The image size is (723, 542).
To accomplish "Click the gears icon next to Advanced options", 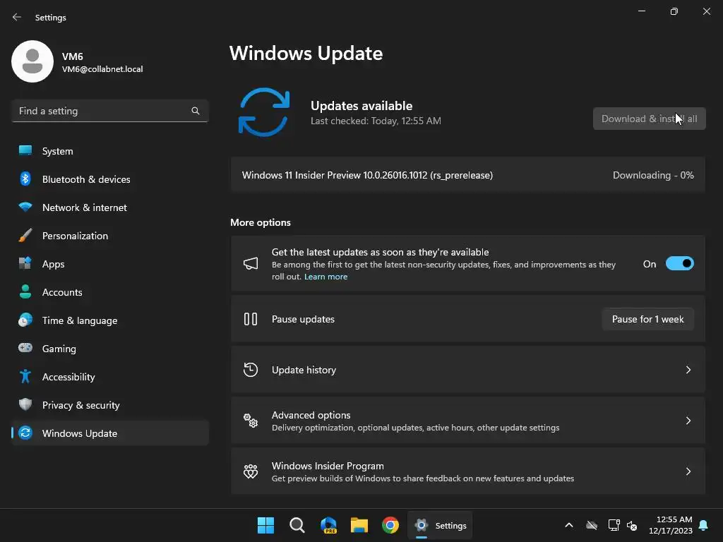I will (x=251, y=421).
